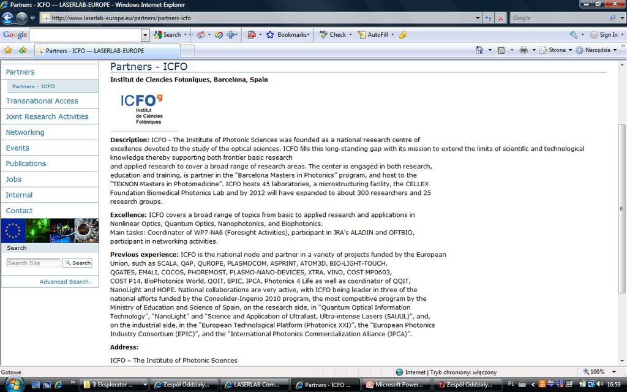
Task: Click the spell Check toolbar button
Action: 332,35
